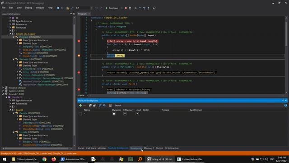Viewport: 289px width, 163px height.
Task: Open the Debug menu
Action: click(x=28, y=8)
